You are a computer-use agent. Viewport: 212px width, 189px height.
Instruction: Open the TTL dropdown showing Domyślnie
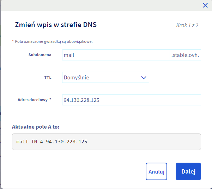pyautogui.click(x=105, y=77)
